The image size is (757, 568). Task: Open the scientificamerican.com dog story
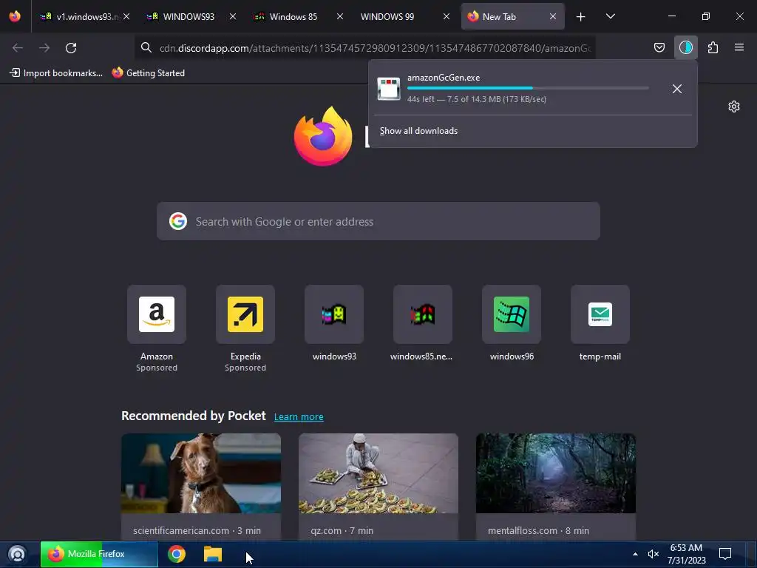coord(201,487)
